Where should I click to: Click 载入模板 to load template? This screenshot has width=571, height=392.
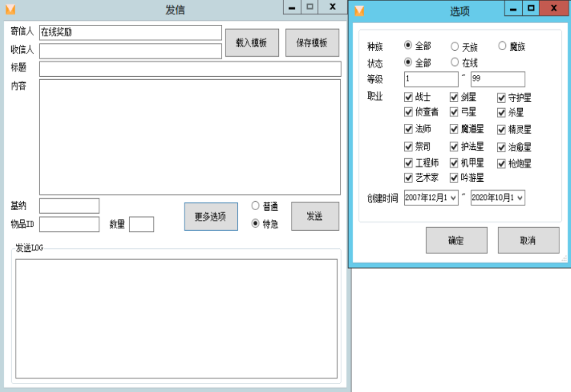click(252, 43)
